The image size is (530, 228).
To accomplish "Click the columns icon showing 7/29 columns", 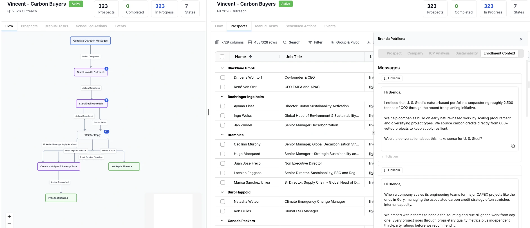I will pyautogui.click(x=217, y=42).
